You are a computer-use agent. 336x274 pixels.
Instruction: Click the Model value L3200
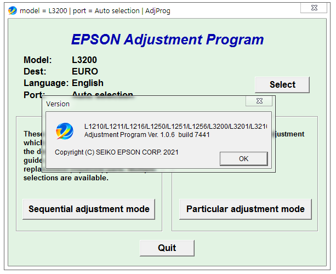tap(84, 60)
